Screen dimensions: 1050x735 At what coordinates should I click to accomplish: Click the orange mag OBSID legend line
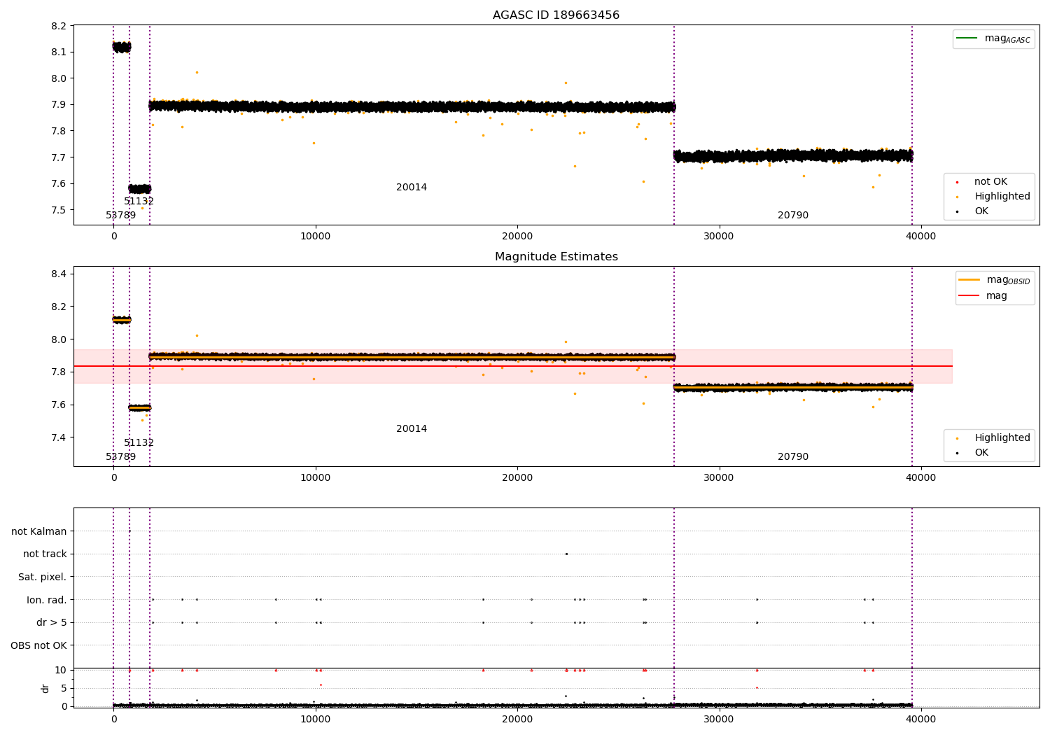969,280
